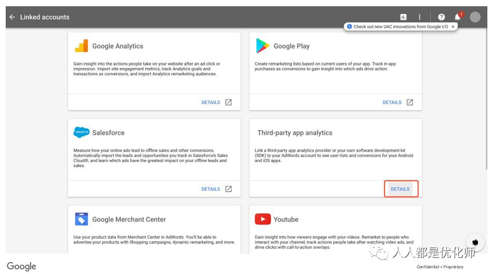Open Google Play DETAILS link
The width and height of the screenshot is (491, 274).
click(x=392, y=102)
